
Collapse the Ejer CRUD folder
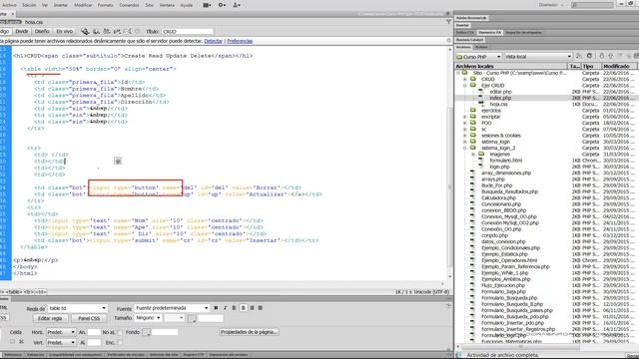tap(465, 86)
